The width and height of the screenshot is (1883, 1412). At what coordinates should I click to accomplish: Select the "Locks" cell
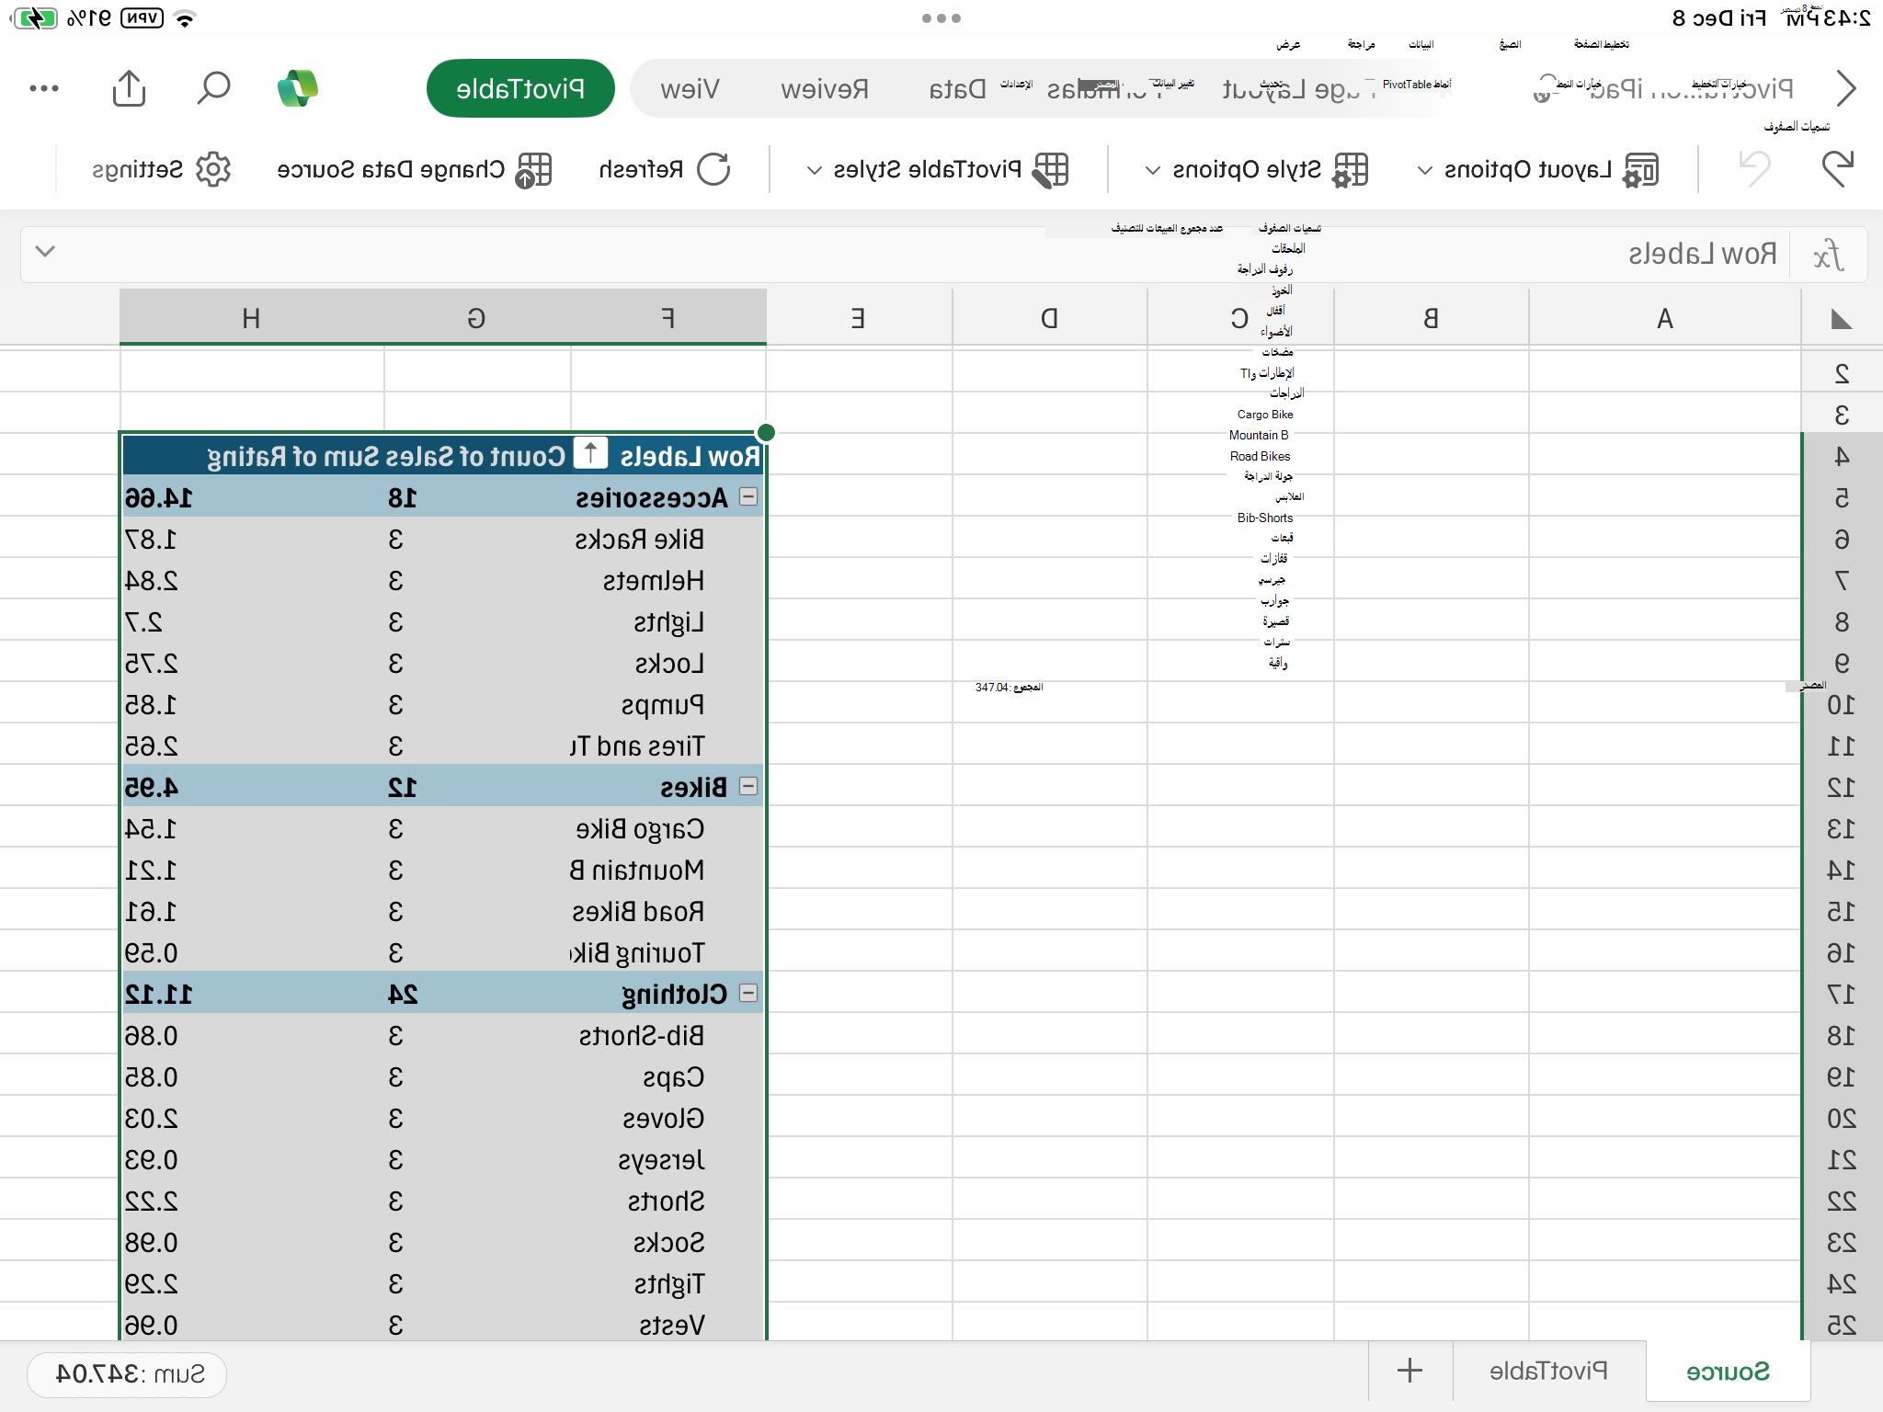[x=668, y=664]
